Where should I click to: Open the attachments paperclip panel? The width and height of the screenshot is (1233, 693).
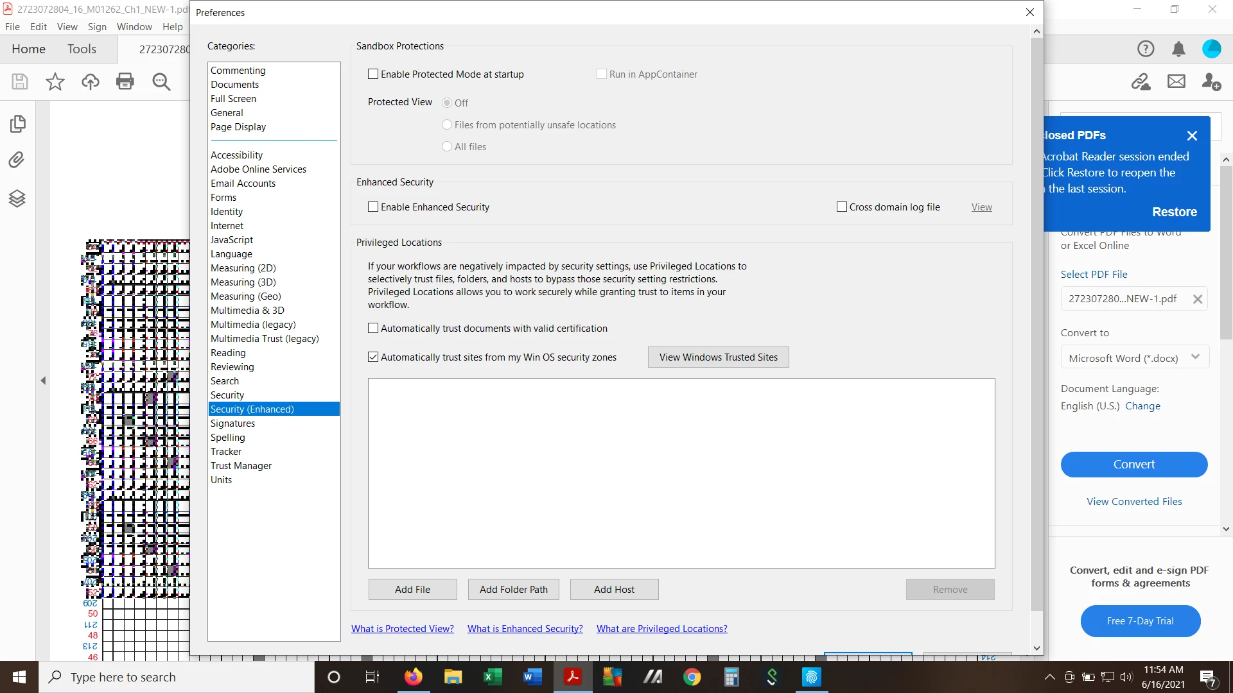coord(17,160)
